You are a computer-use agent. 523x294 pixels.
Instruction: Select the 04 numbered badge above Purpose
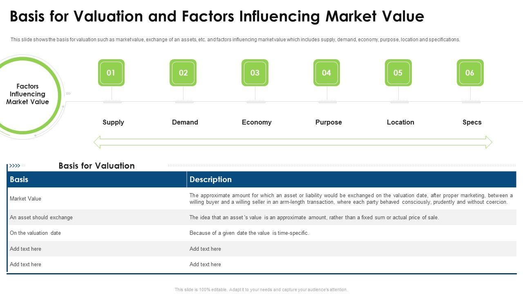tap(326, 73)
